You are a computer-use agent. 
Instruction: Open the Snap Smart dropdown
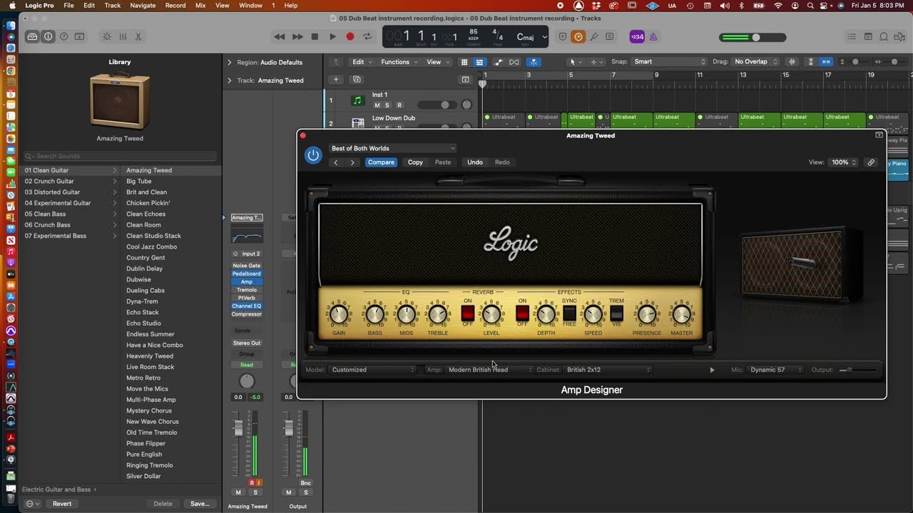pos(669,62)
